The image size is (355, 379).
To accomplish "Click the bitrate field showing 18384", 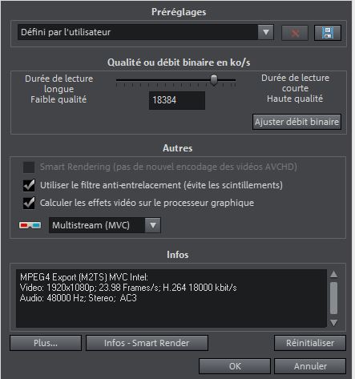I will (x=177, y=100).
